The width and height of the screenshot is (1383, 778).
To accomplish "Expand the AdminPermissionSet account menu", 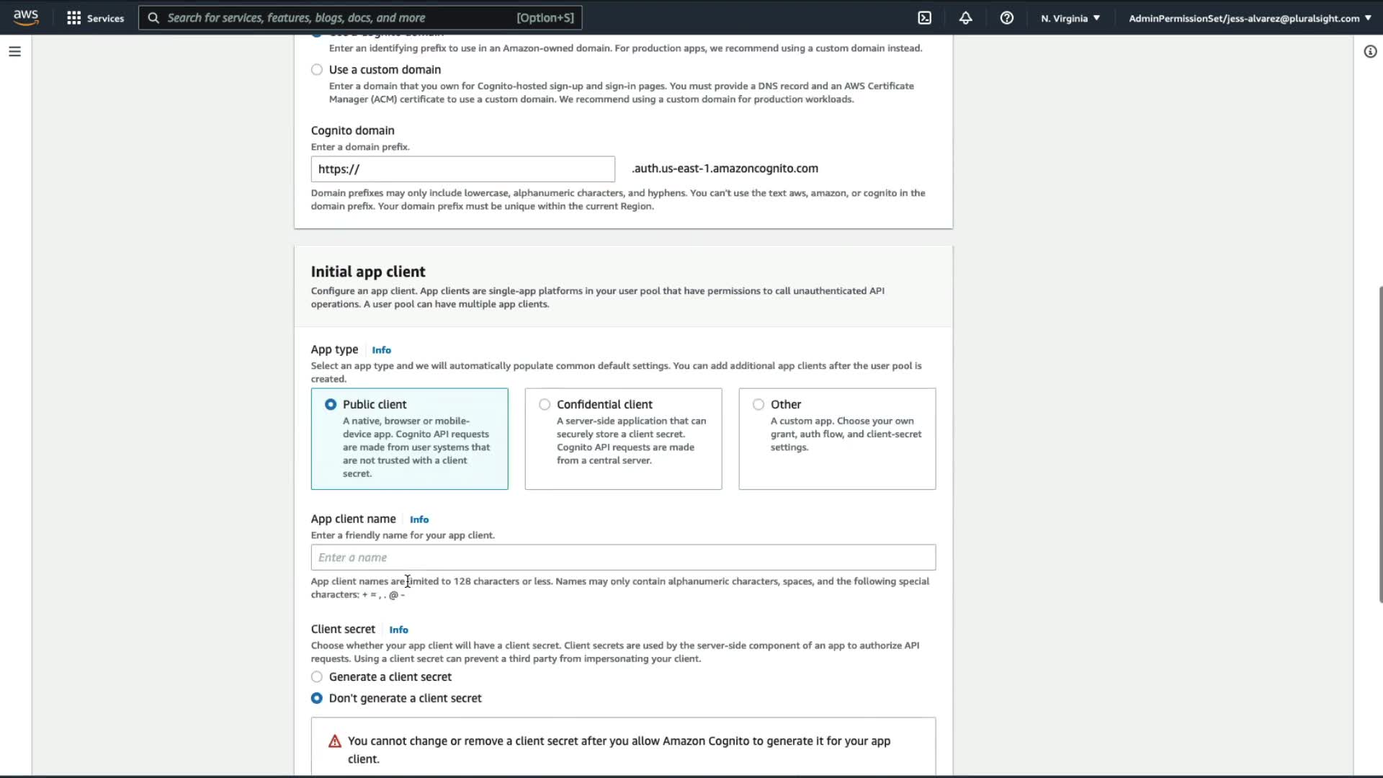I will (x=1249, y=18).
